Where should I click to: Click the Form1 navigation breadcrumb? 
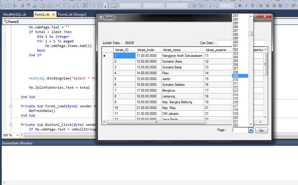pos(13,21)
